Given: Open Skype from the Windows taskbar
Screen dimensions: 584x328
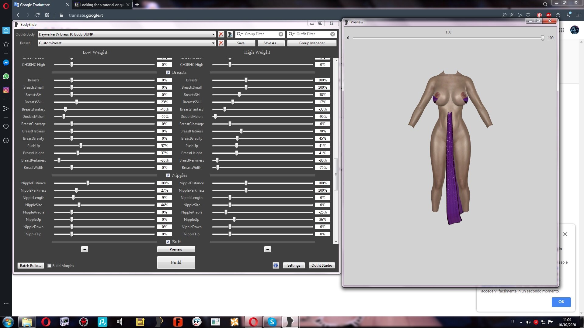Looking at the screenshot, I should [x=272, y=322].
